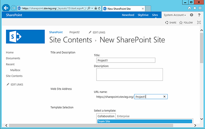Viewport: 205px width, 129px height.
Task: Minimize the browser window
Action: click(185, 2)
